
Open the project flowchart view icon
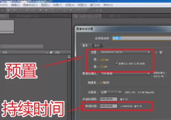(69, 57)
